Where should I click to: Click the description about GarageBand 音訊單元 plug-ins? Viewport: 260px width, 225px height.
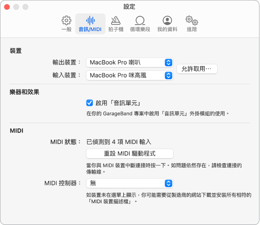[x=158, y=114]
